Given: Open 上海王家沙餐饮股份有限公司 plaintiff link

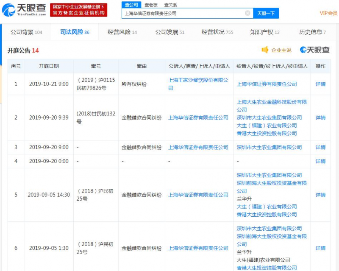Looking at the screenshot, I should pos(198,80).
